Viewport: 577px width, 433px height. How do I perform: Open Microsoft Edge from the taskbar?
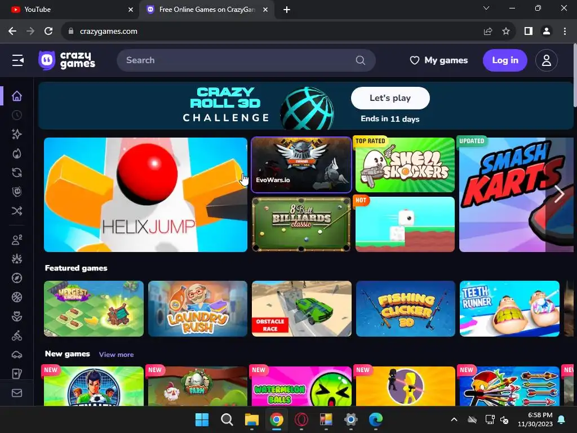[x=375, y=419]
